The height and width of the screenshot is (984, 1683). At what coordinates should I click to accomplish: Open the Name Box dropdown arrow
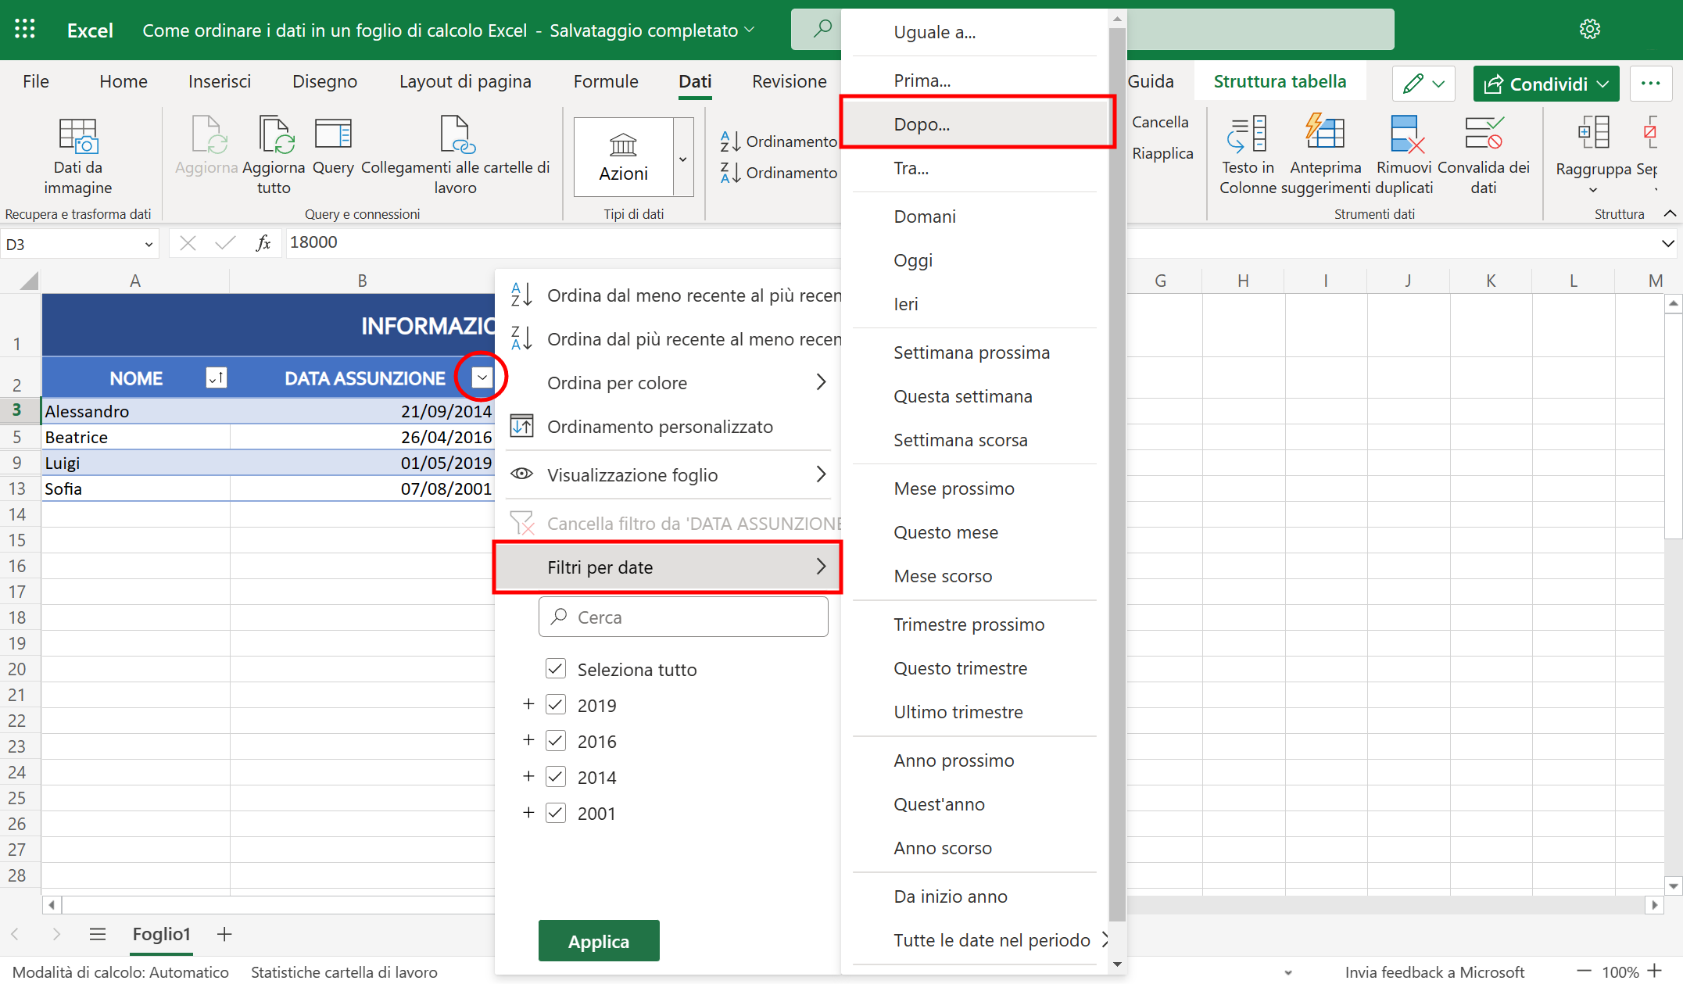click(x=149, y=245)
